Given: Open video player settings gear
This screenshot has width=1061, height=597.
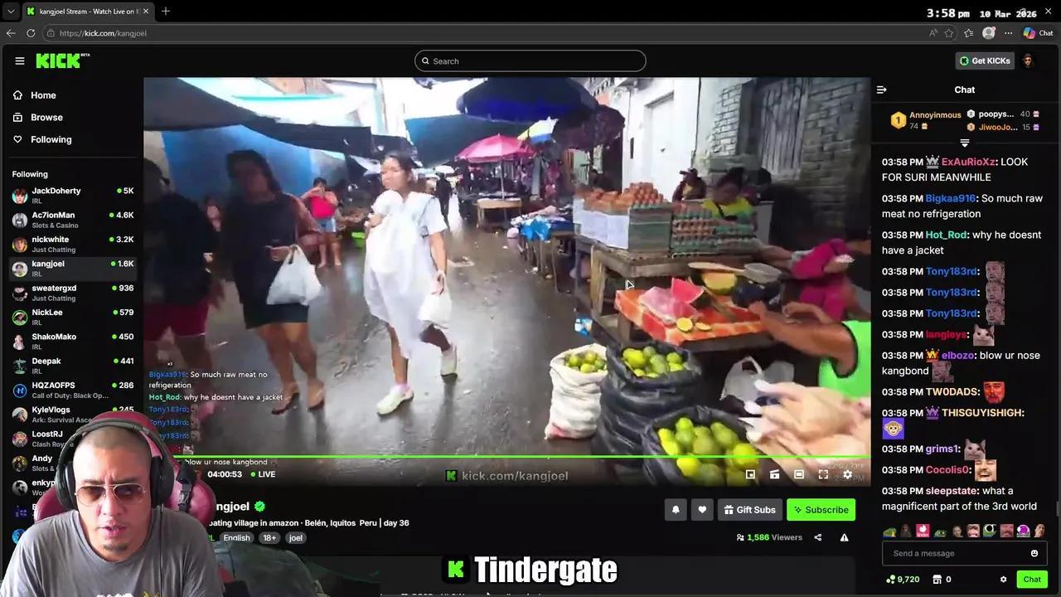Looking at the screenshot, I should 847,474.
